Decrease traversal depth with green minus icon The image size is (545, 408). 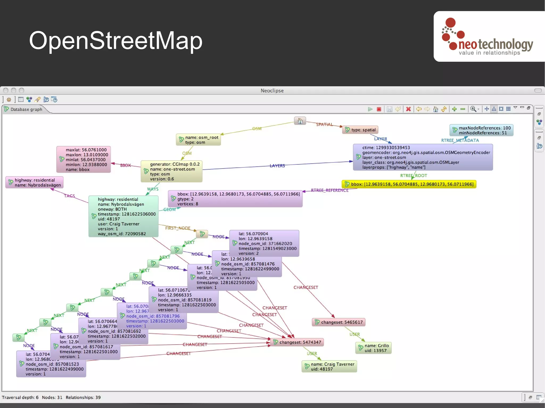pos(463,109)
